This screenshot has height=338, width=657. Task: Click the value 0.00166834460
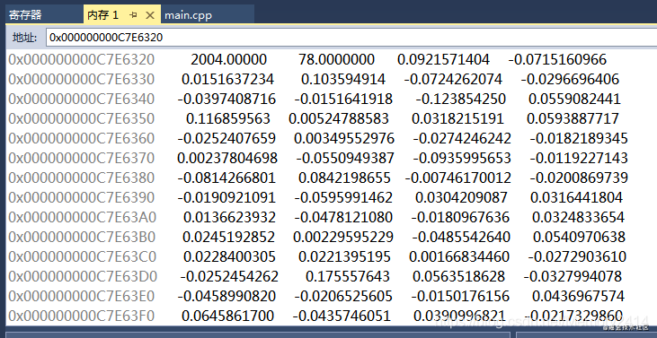point(459,256)
